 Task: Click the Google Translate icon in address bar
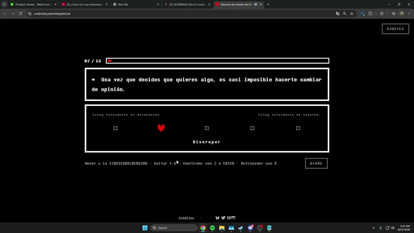click(338, 14)
